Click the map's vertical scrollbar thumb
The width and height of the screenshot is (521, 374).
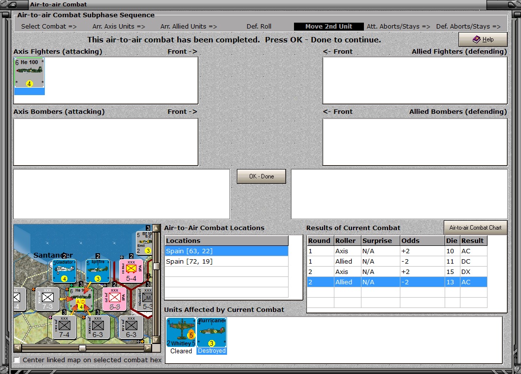(x=156, y=266)
